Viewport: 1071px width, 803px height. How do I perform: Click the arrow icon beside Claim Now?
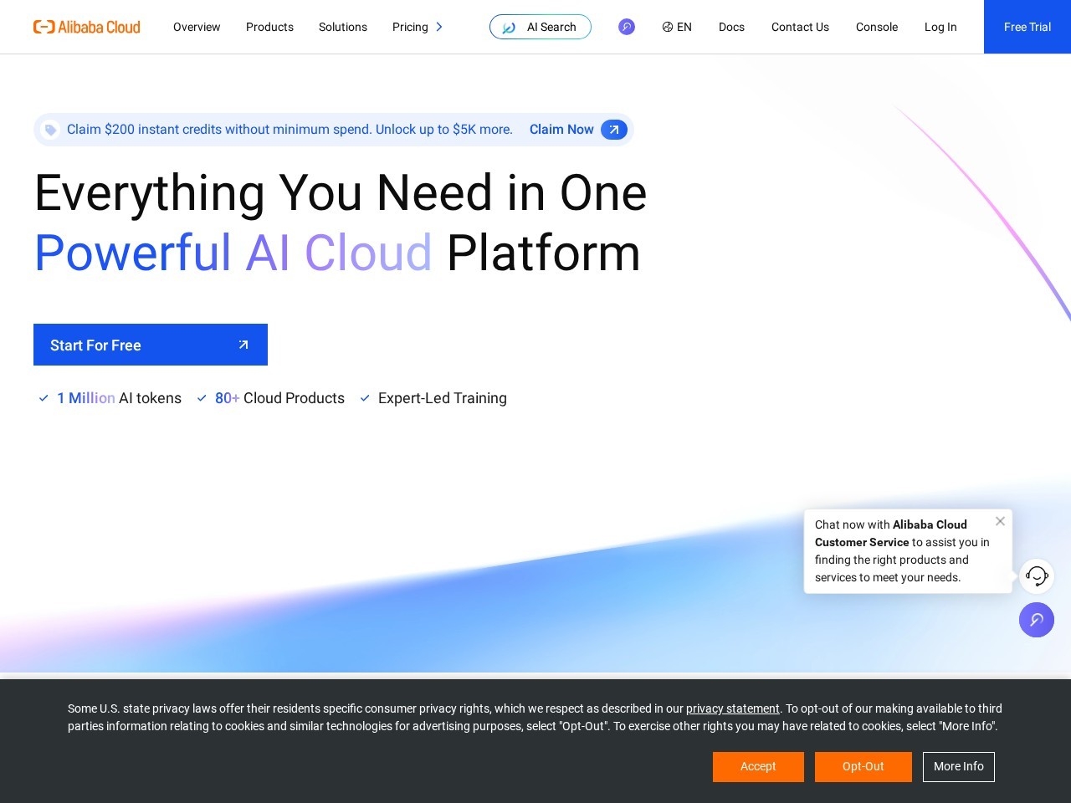614,130
